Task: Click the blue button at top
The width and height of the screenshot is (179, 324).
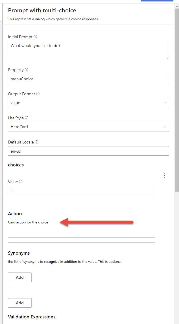Action: (x=157, y=1)
